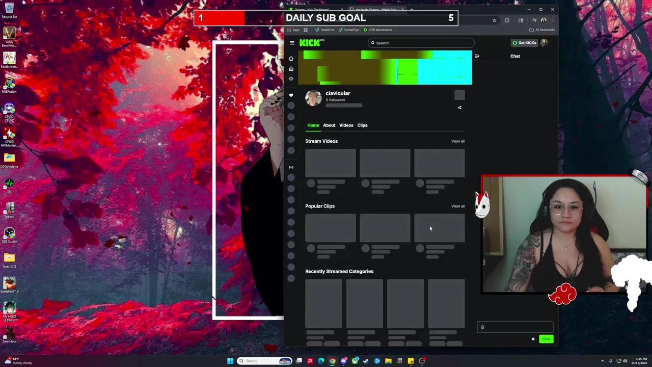Screen dimensions: 652x367
Task: Switch to the About channel tab
Action: [x=329, y=125]
